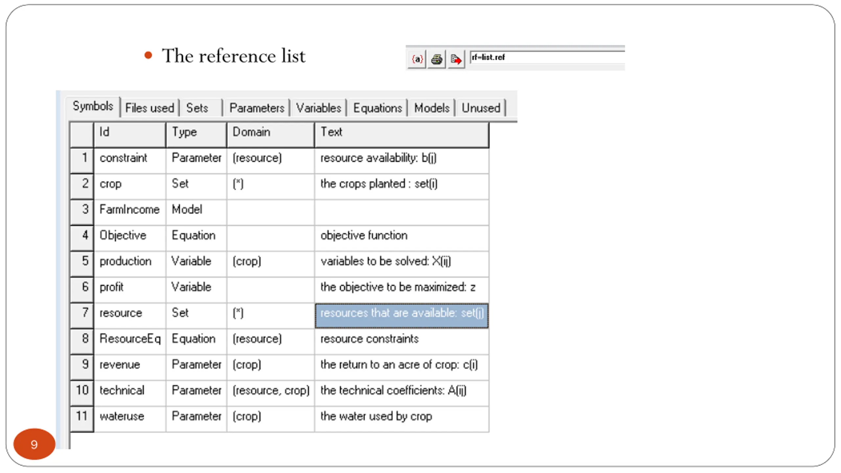Click row header number 1

82,161
